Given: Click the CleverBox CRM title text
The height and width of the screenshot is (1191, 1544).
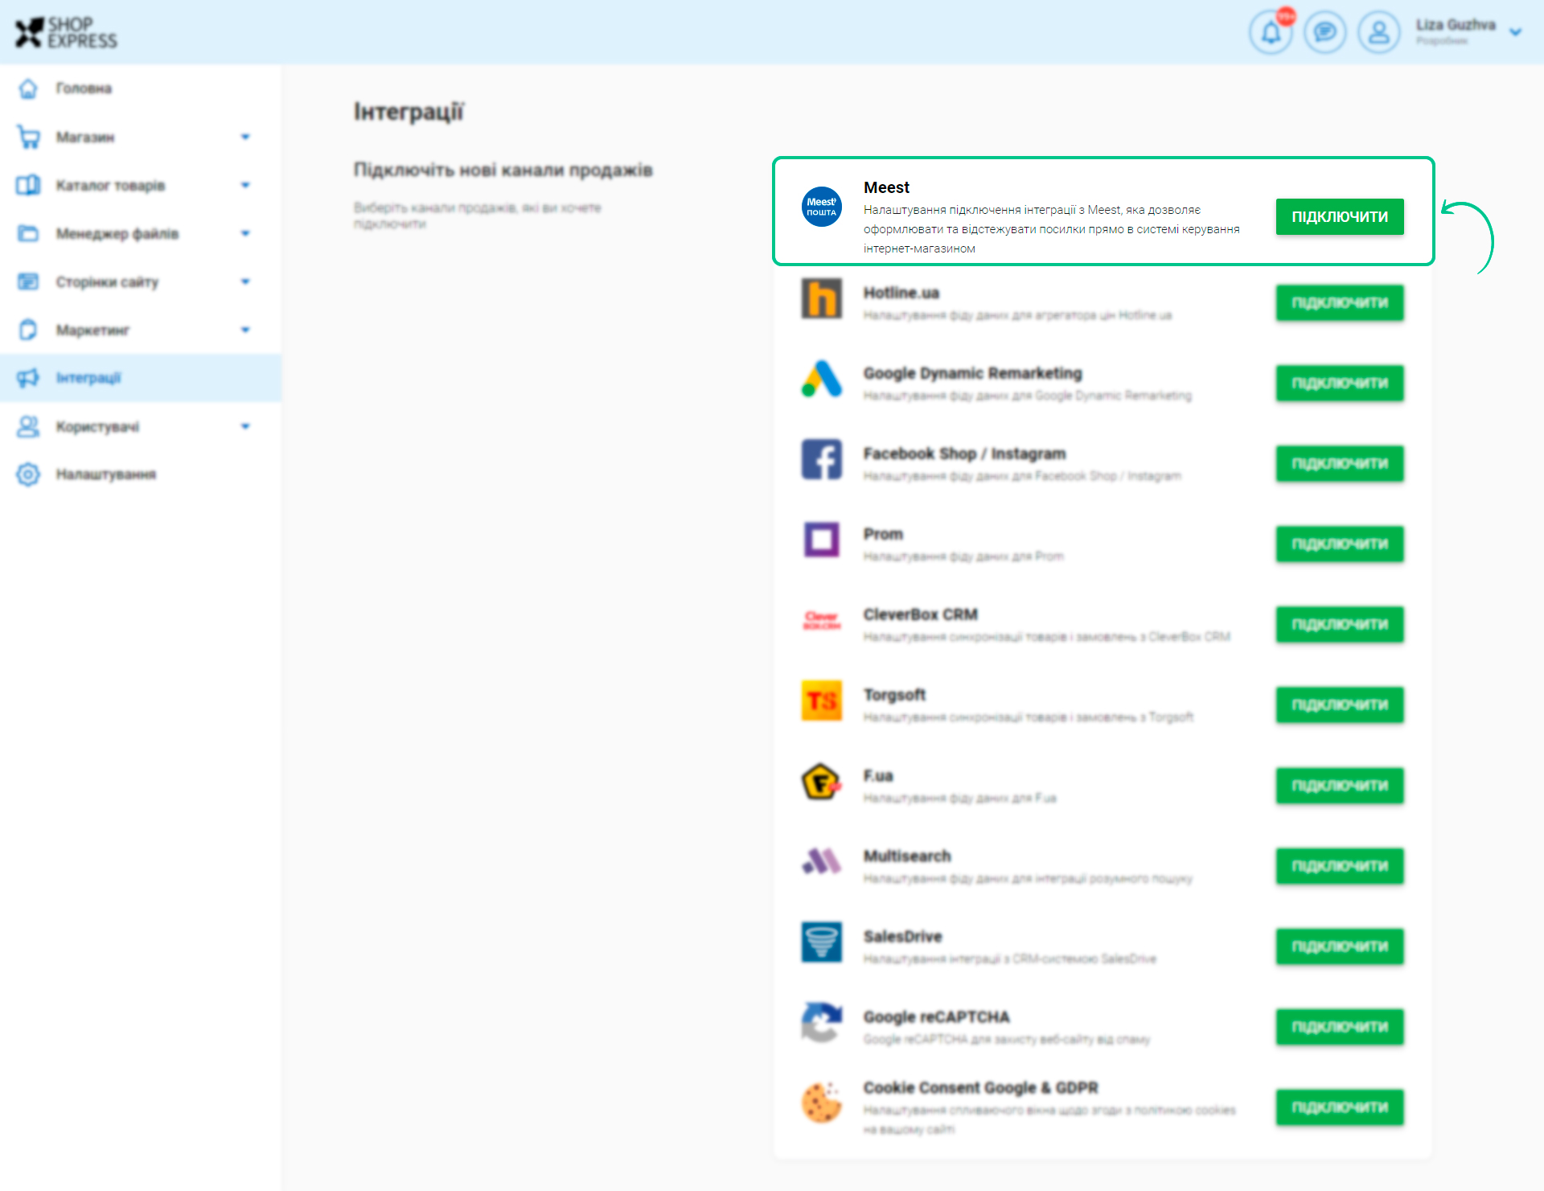Looking at the screenshot, I should (x=920, y=614).
